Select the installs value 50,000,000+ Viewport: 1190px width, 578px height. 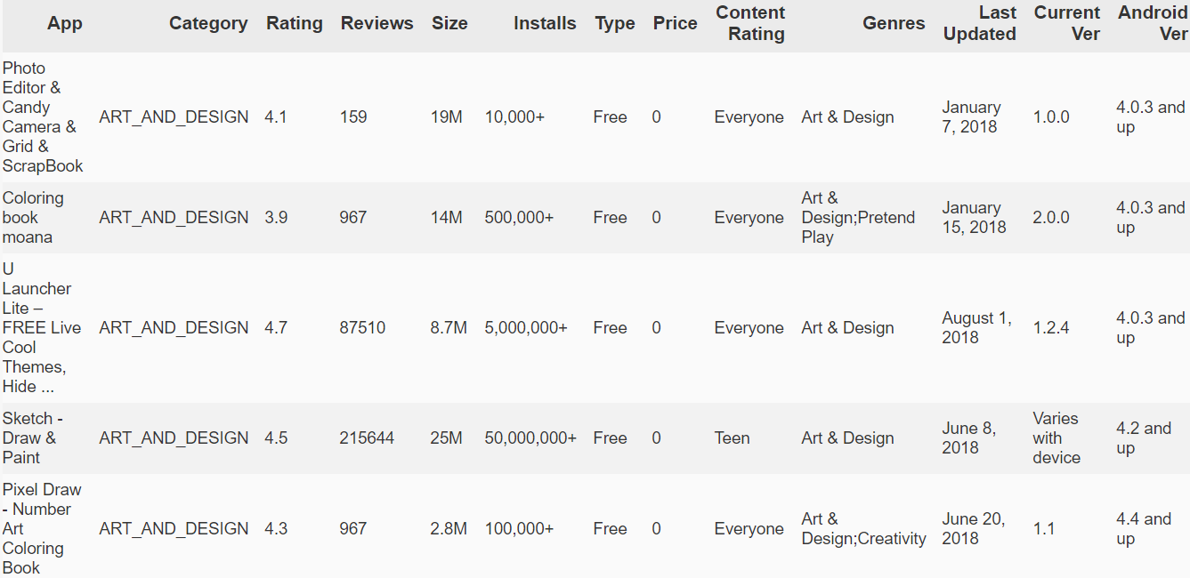click(x=530, y=438)
